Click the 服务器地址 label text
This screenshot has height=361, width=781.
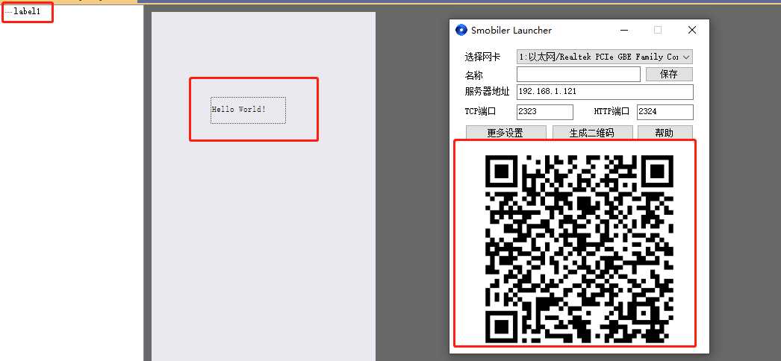(487, 92)
